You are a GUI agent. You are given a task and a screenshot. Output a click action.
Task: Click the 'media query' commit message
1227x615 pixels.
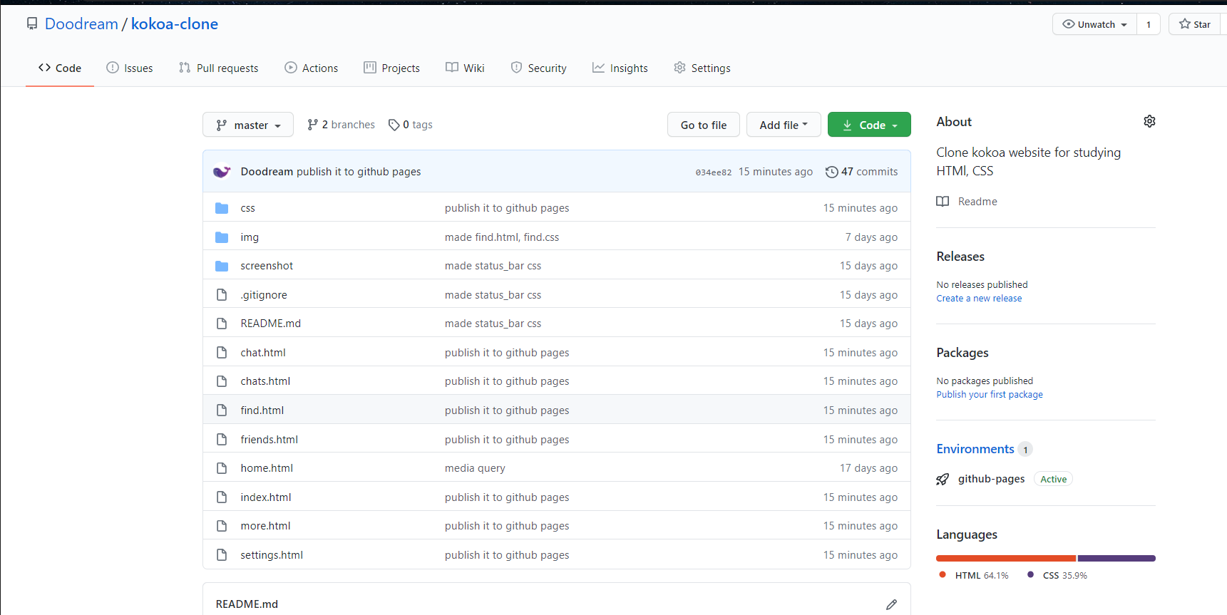475,468
